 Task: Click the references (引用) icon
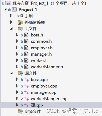pyautogui.click(x=20, y=16)
